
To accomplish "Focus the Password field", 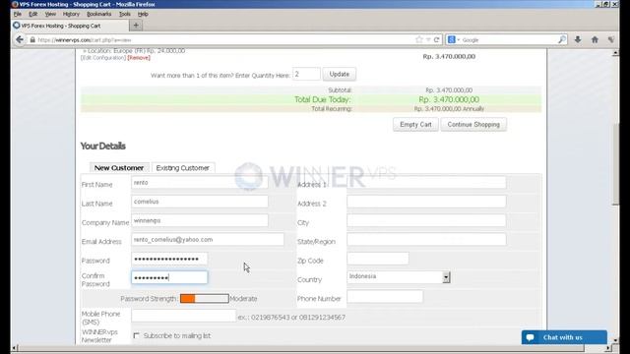I will pyautogui.click(x=169, y=259).
